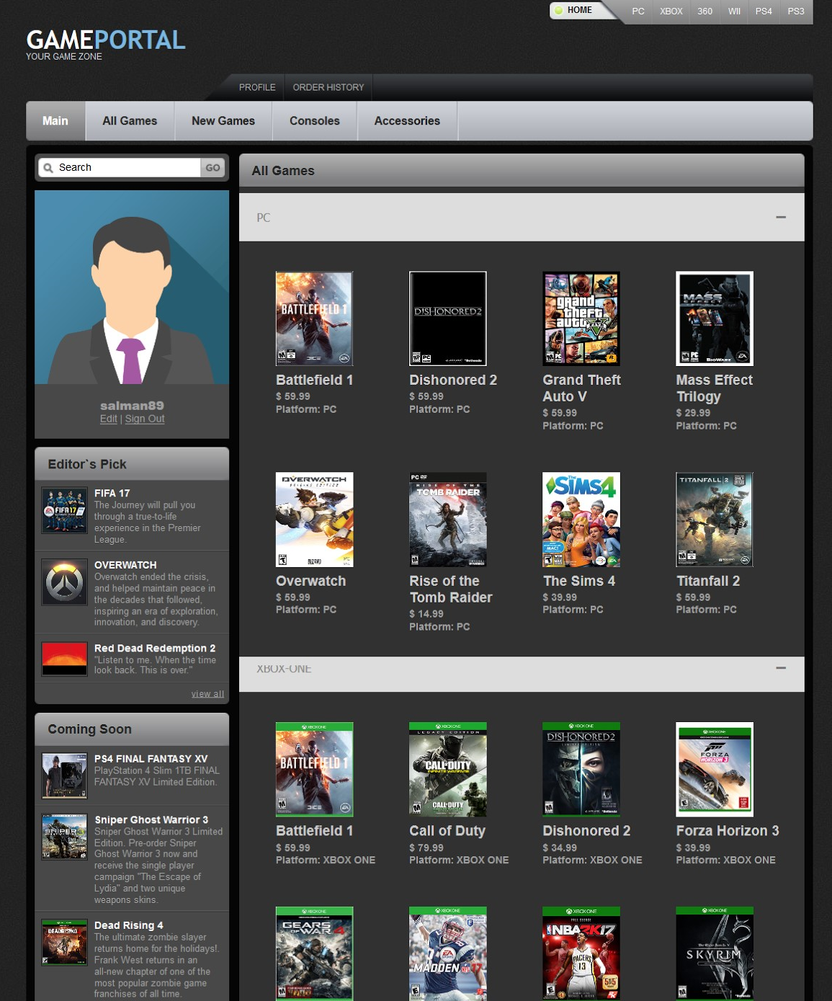Open Xbox One Dishonored 2 cover
This screenshot has width=832, height=1001.
(581, 769)
